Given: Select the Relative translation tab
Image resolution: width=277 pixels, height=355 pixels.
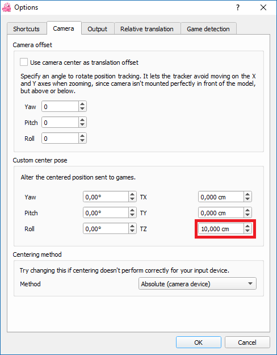Looking at the screenshot, I should click(147, 29).
